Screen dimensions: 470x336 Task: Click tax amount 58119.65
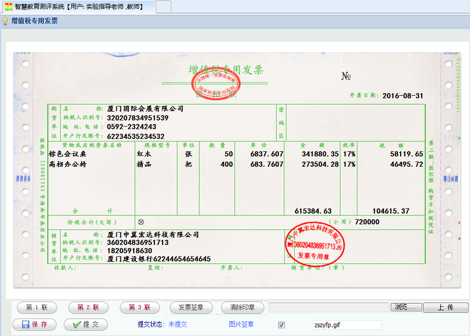pyautogui.click(x=406, y=154)
